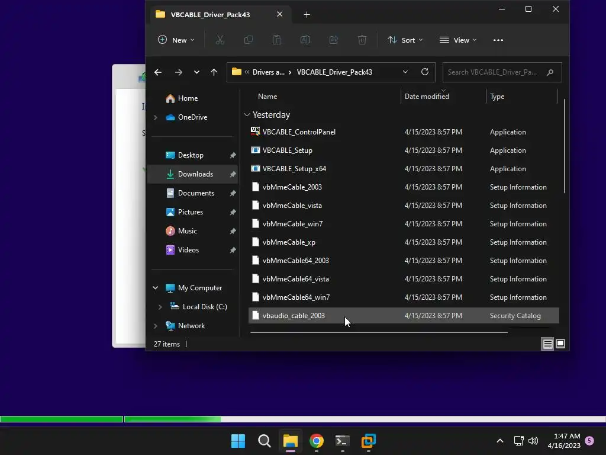
Task: Open the View options dropdown
Action: [x=459, y=40]
